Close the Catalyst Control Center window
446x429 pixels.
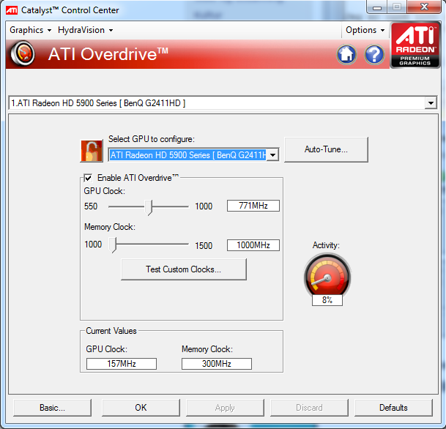coord(424,7)
